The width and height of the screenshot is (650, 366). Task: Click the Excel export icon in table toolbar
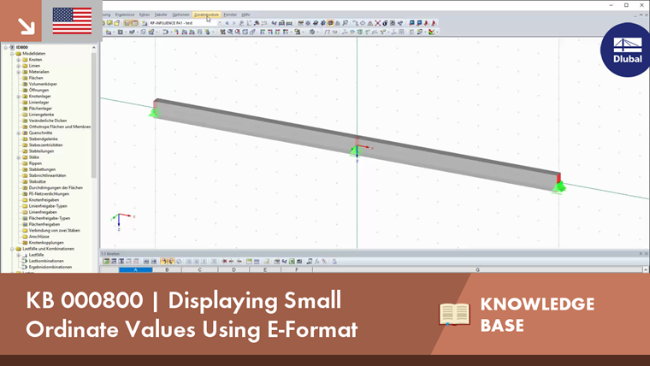292,262
